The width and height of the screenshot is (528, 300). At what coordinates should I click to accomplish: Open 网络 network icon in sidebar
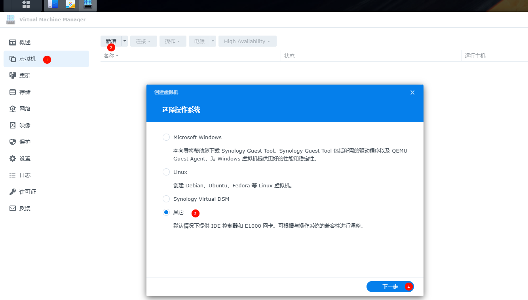click(13, 109)
